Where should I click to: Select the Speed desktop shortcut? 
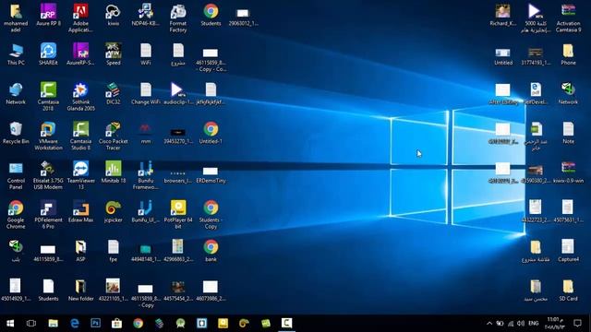coord(113,54)
